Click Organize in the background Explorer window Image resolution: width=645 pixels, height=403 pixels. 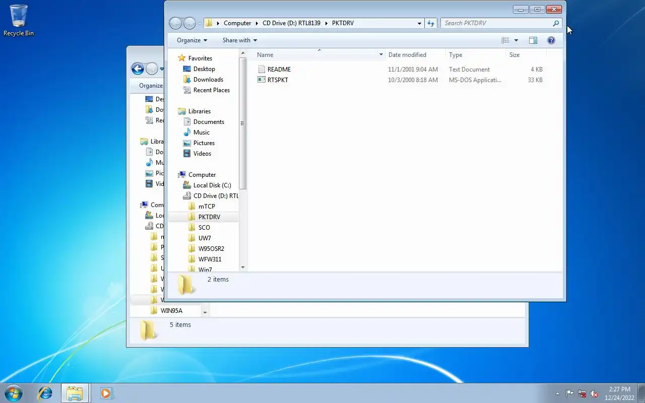click(151, 86)
